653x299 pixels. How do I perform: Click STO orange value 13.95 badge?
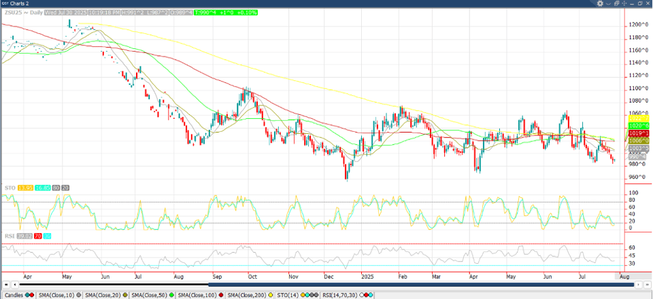coord(24,188)
